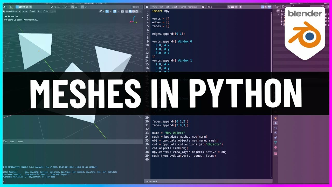Screen dimensions: 332x187
Task: Open the Object Mode dropdown
Action: [11, 11]
